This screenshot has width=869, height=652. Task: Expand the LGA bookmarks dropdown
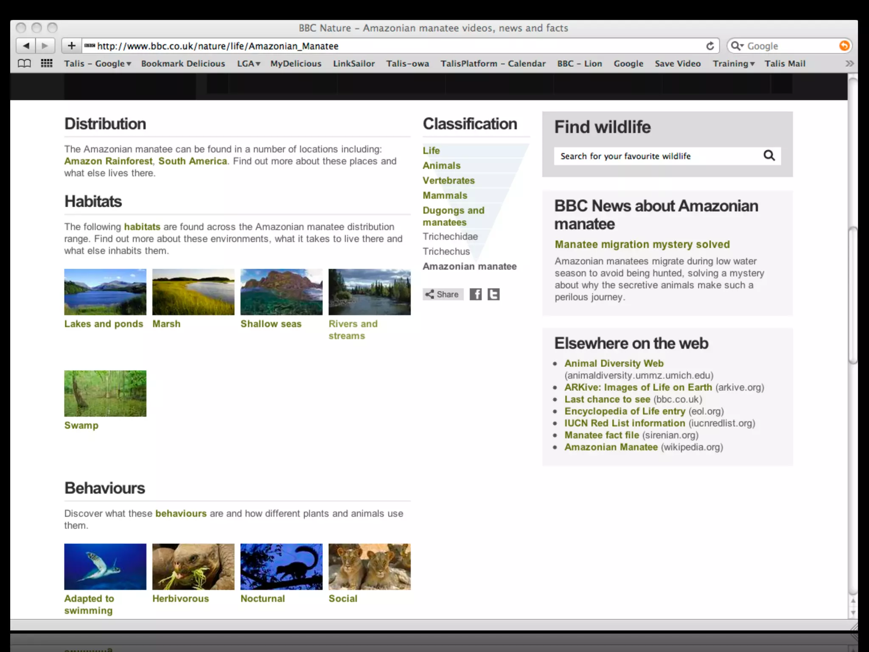pos(248,64)
